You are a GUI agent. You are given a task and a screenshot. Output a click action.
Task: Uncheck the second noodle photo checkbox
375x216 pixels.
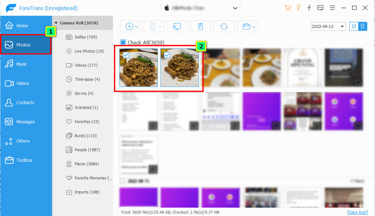[x=167, y=55]
